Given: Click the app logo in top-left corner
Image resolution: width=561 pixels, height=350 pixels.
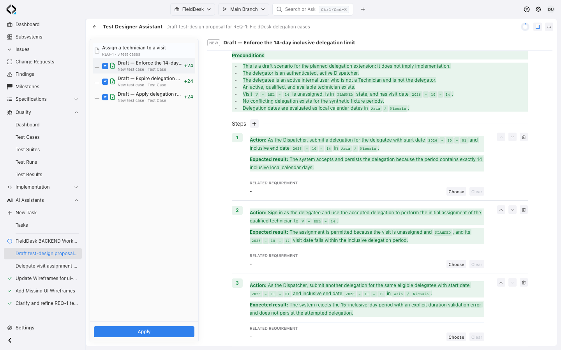Looking at the screenshot, I should (x=11, y=9).
